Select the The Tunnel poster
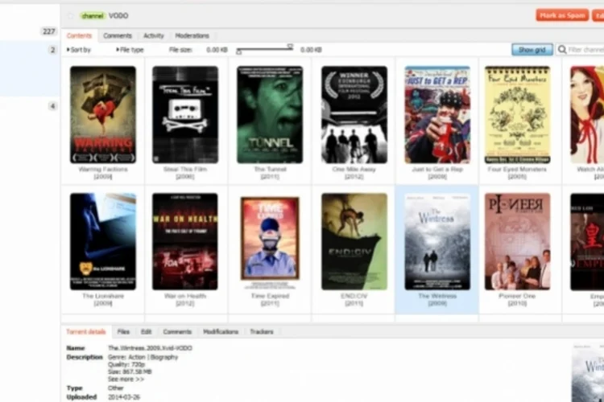 click(x=270, y=115)
